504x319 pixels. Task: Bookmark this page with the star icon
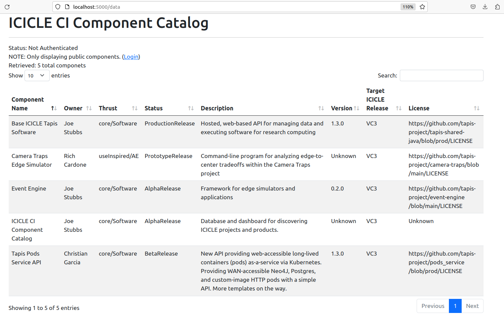422,7
